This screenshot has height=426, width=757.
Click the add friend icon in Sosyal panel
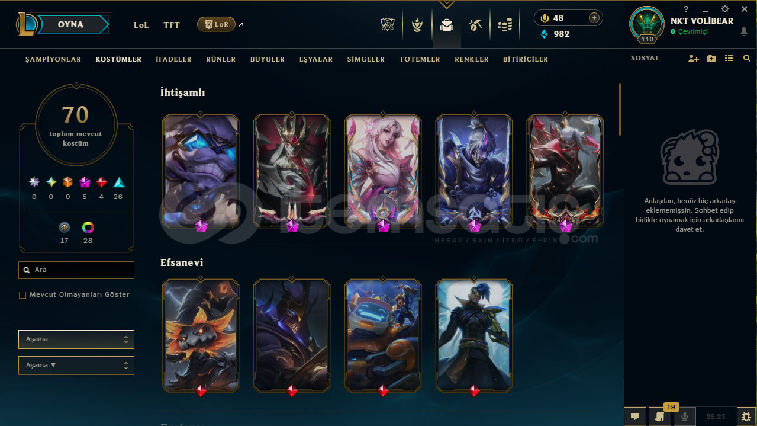(x=694, y=59)
